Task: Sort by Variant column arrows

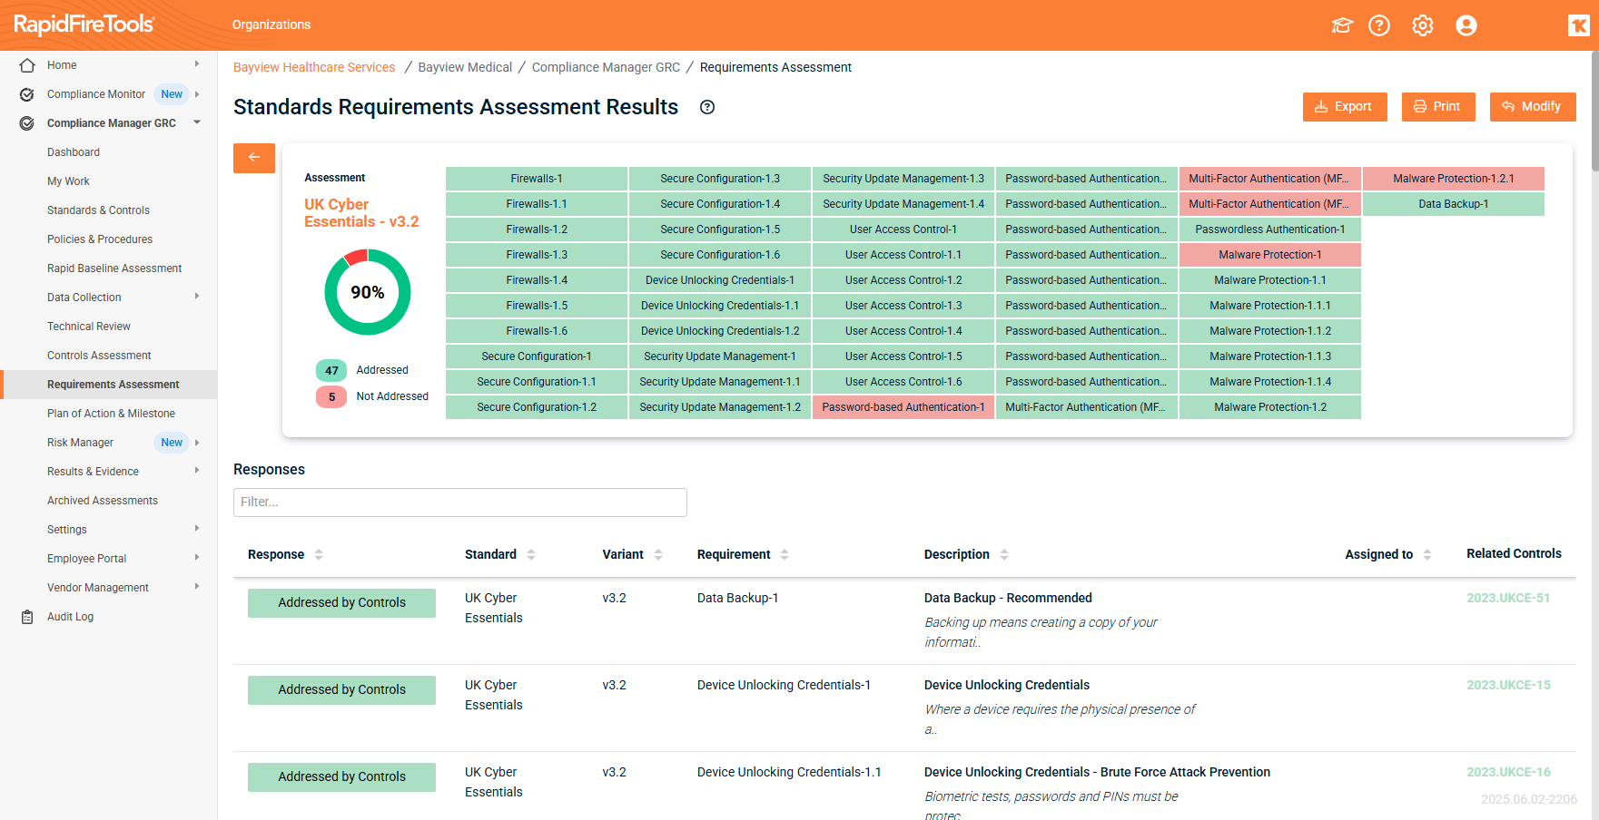Action: [658, 554]
